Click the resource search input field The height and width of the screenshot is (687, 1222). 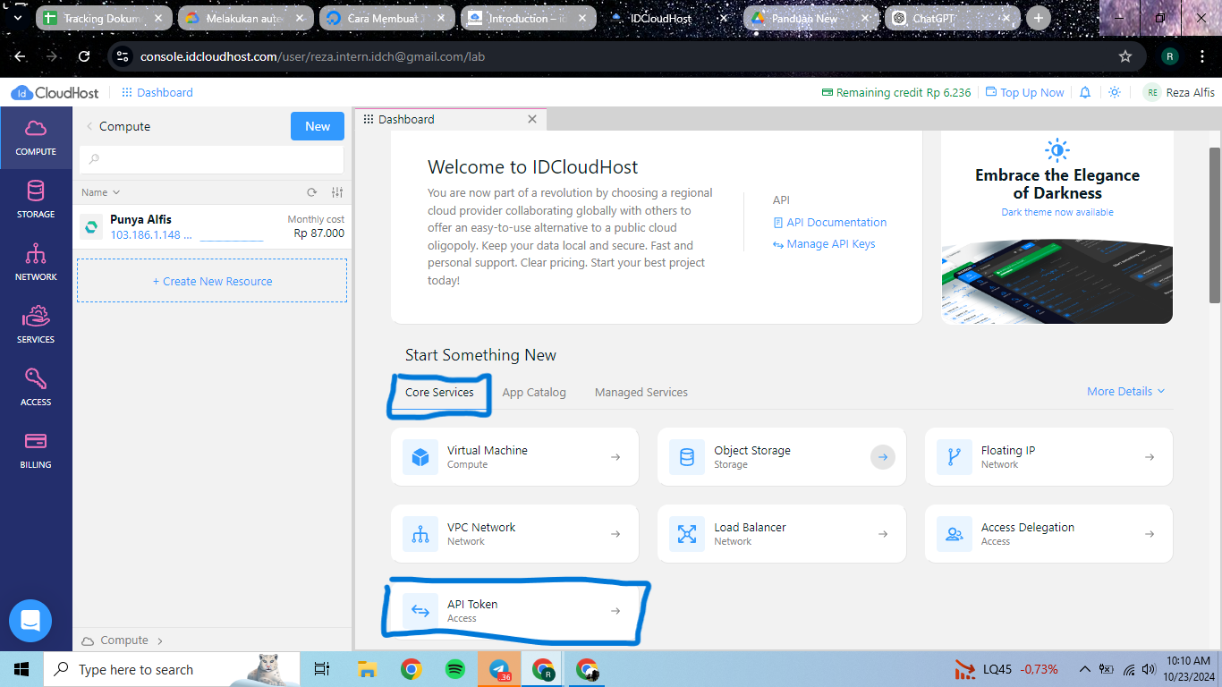pyautogui.click(x=212, y=159)
